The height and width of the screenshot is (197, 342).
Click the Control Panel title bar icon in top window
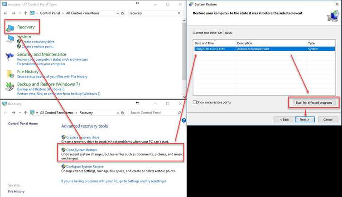5,4
